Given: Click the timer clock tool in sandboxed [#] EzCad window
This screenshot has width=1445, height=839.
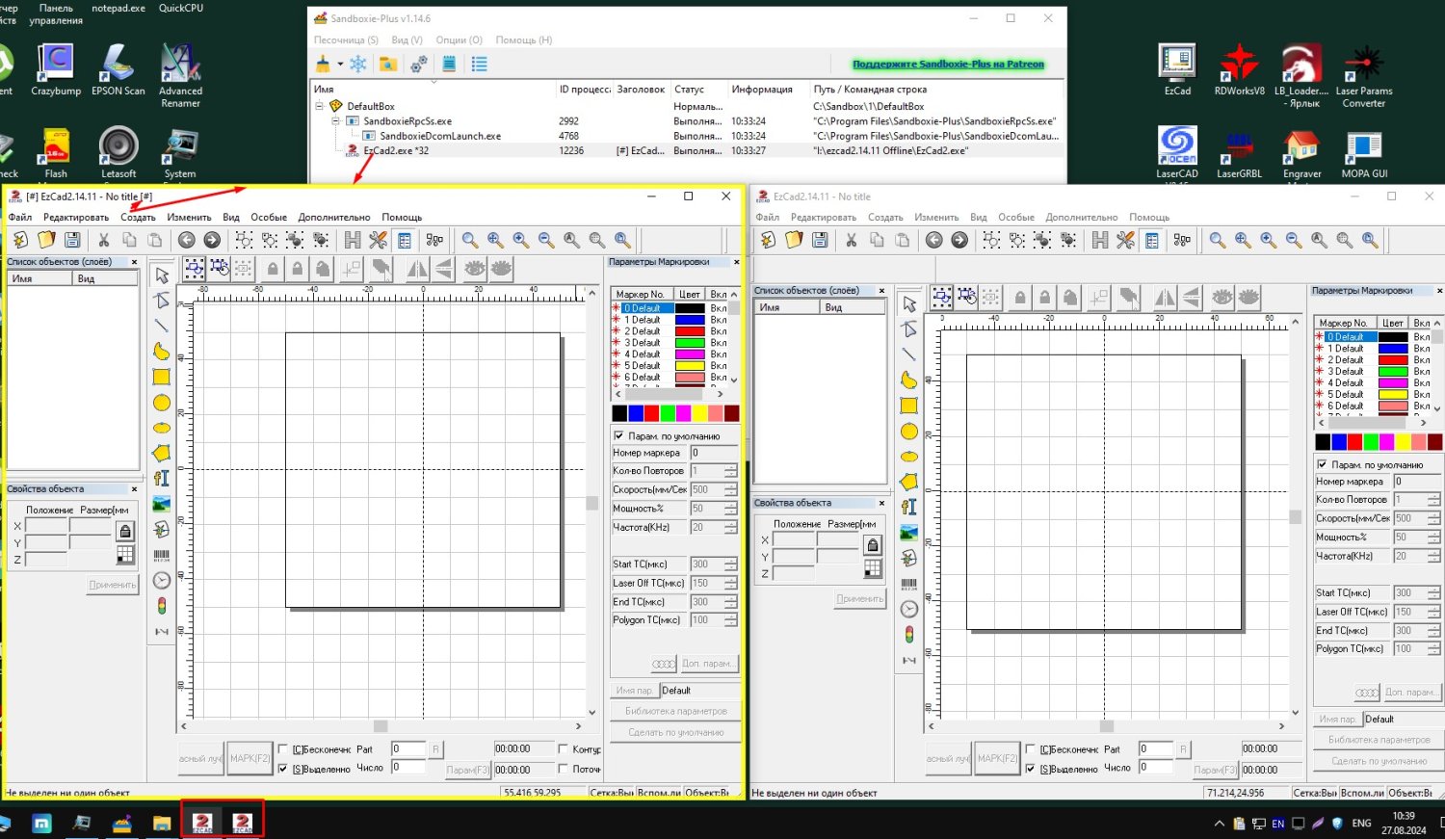Looking at the screenshot, I should pos(162,580).
